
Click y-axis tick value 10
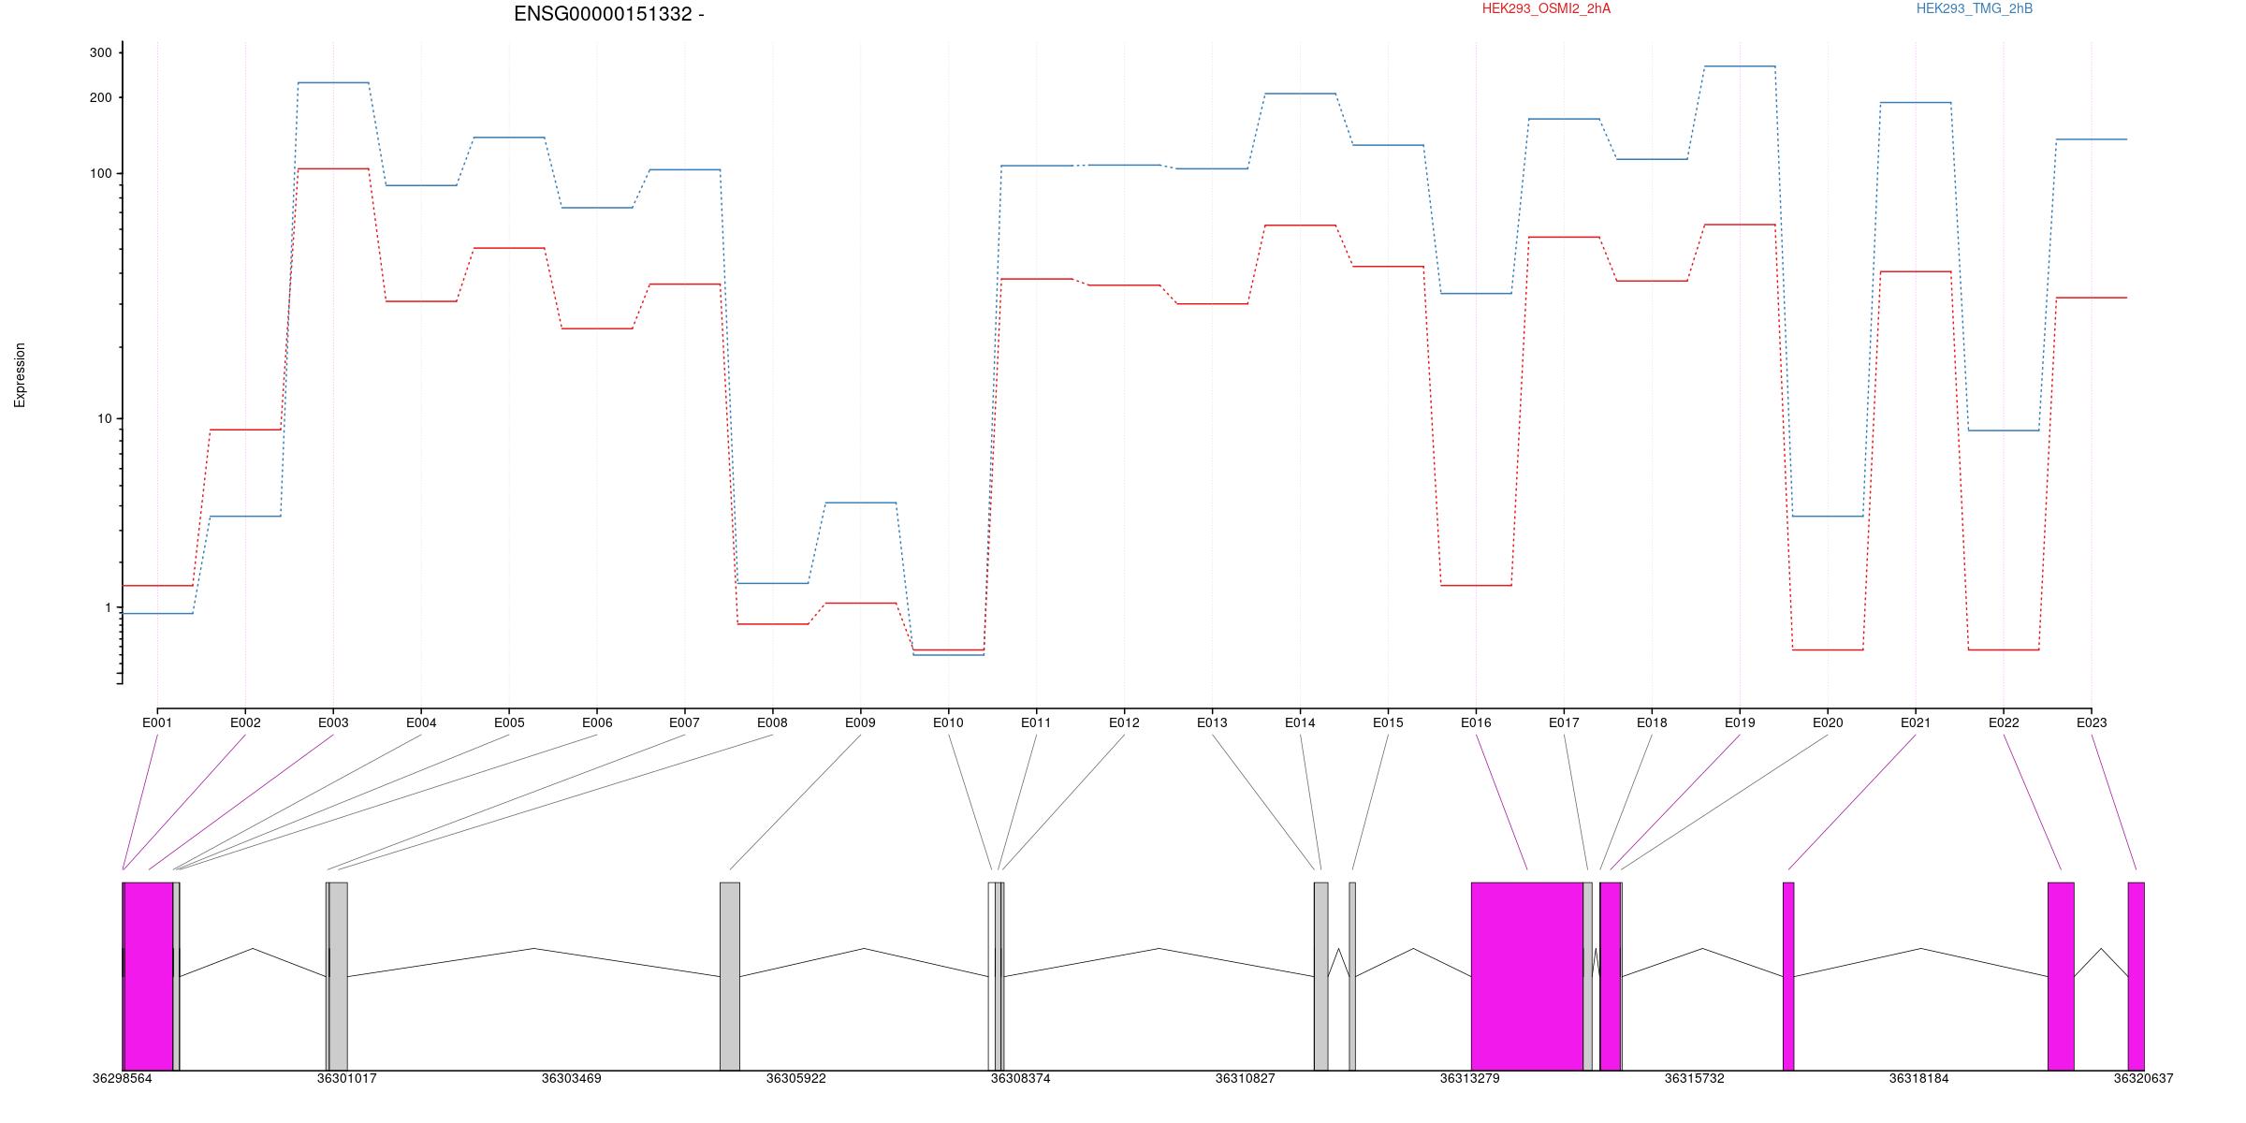click(104, 418)
